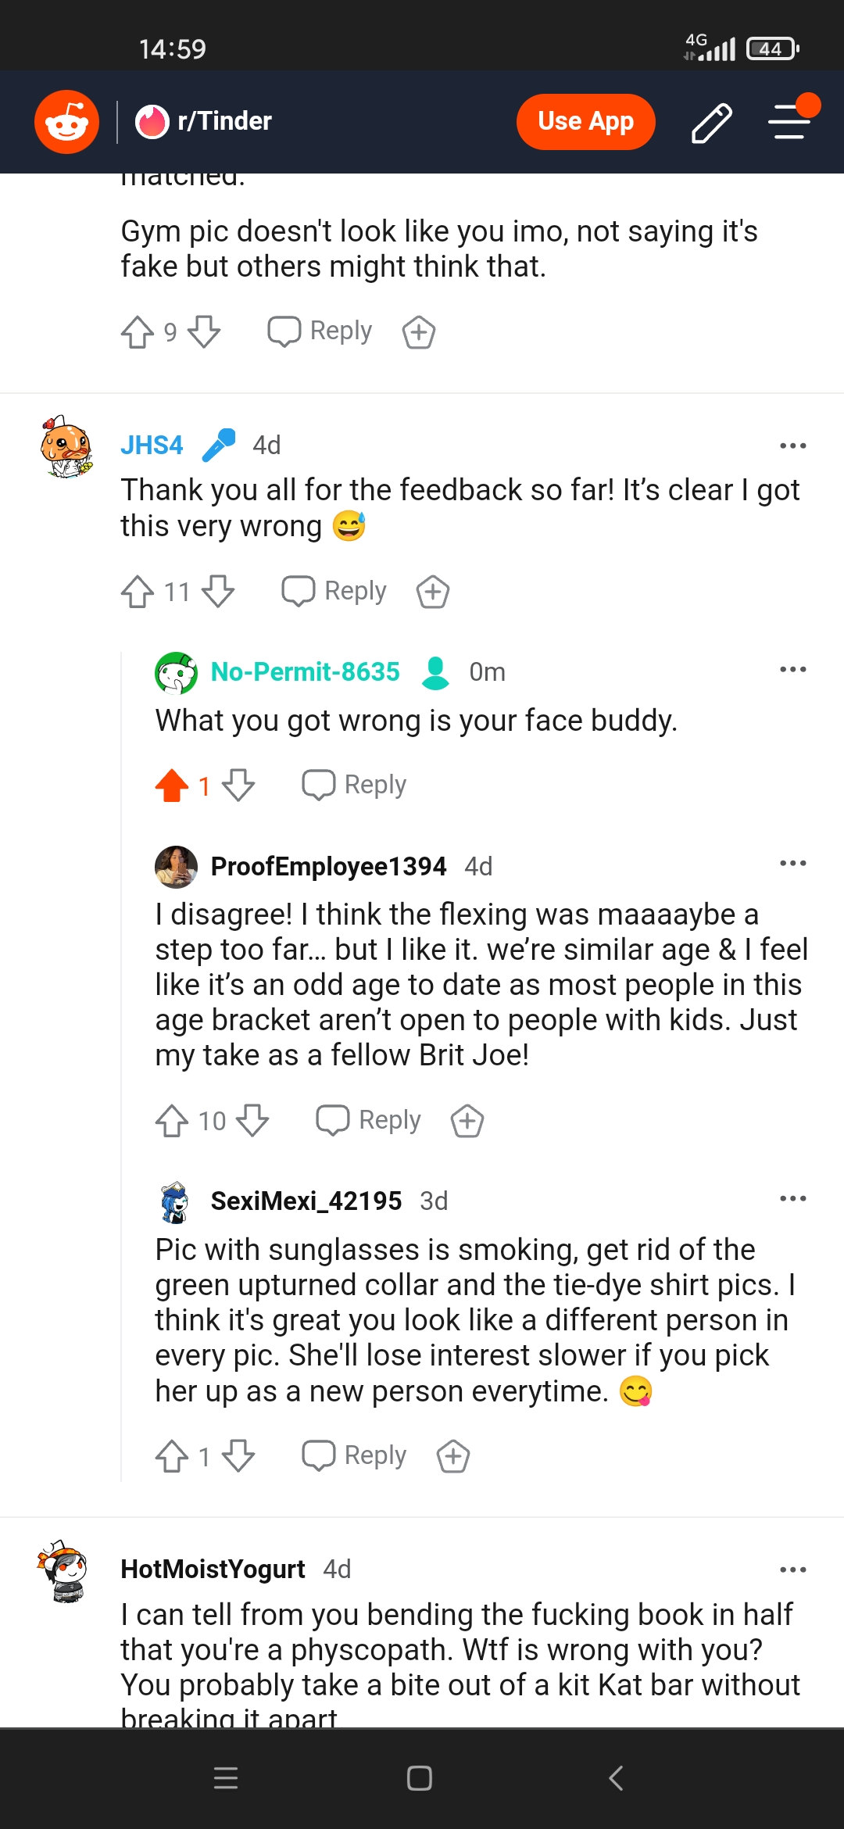Open options menu on HotMoistYogurt's comment
Viewport: 844px width, 1829px height.
(x=792, y=1568)
